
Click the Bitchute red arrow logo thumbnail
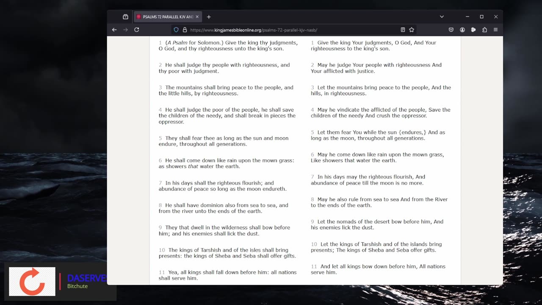tap(32, 281)
